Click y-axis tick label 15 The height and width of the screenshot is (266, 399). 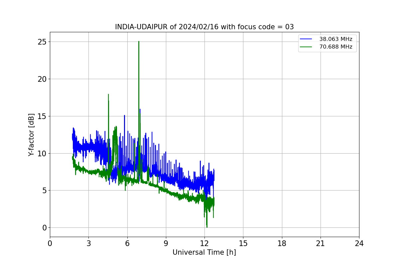click(x=42, y=116)
